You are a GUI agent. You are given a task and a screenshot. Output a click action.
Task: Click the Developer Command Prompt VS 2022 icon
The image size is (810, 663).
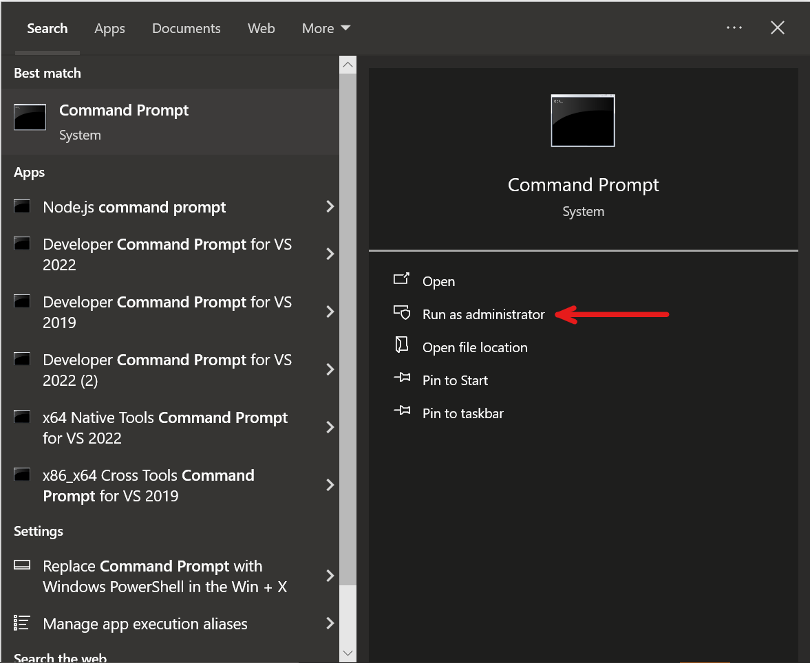point(22,243)
